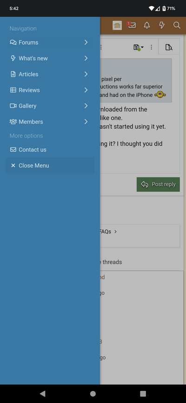
Task: Expand the Articles submenu chevron
Action: [86, 74]
